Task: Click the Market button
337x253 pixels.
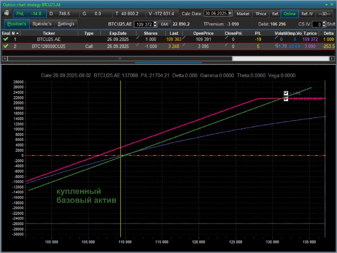Action: [243, 14]
